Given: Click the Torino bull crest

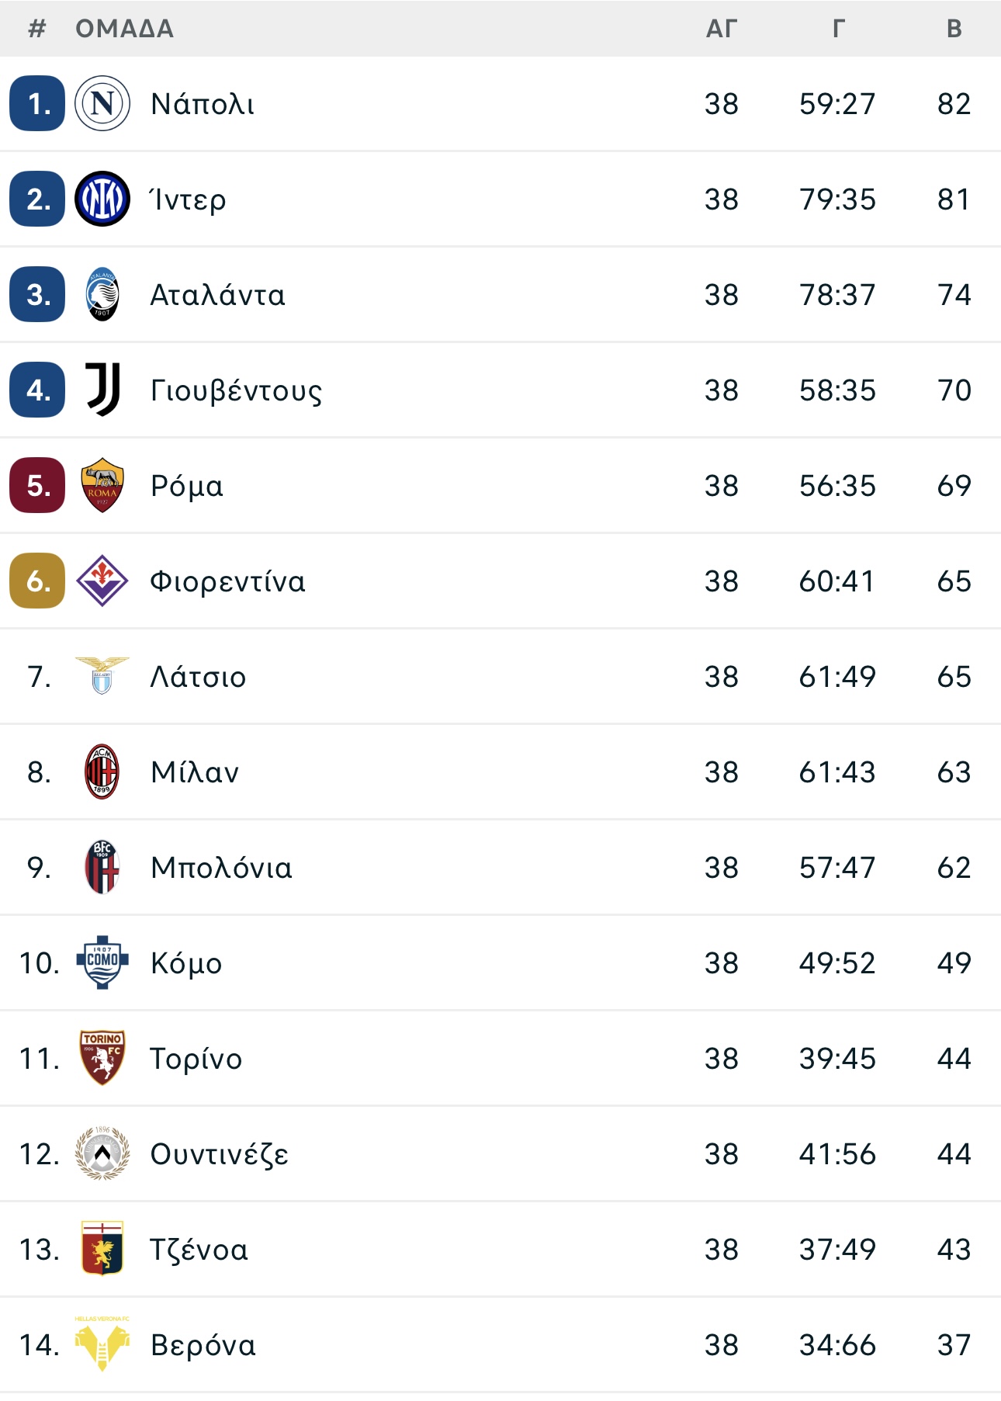Looking at the screenshot, I should tap(102, 1058).
